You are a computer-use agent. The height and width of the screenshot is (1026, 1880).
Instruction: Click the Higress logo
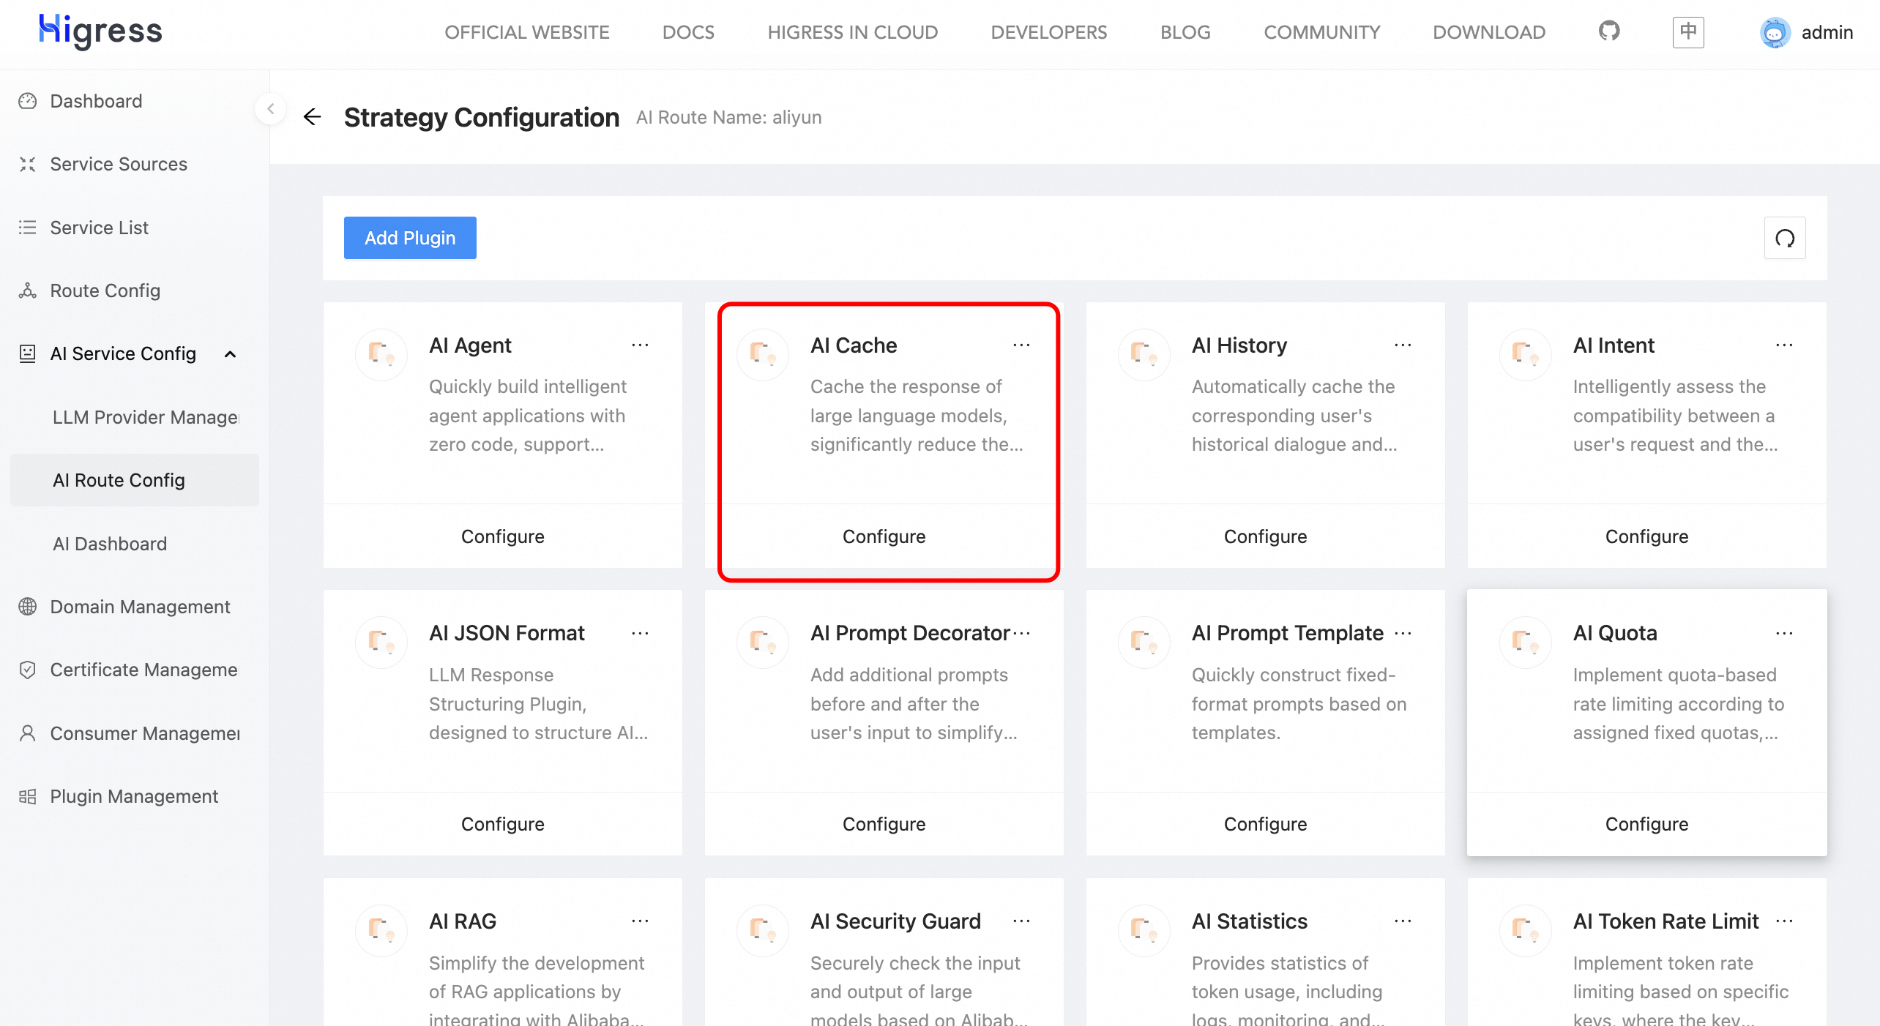[101, 31]
